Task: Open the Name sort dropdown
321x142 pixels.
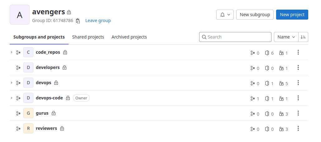Action: tap(286, 37)
